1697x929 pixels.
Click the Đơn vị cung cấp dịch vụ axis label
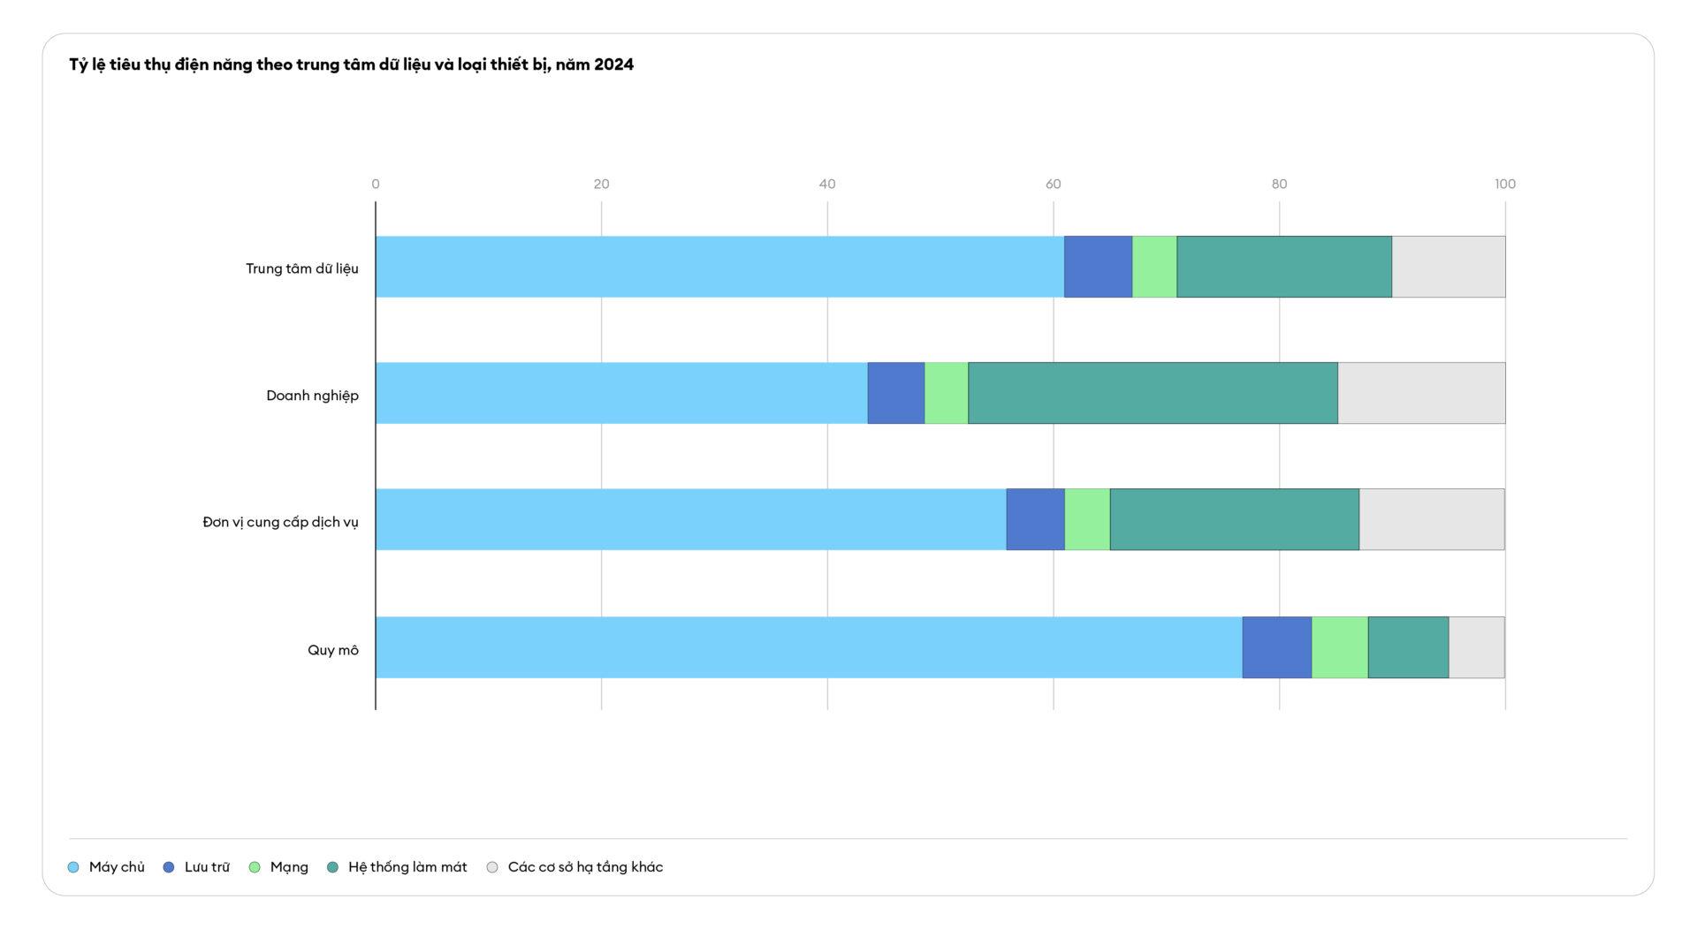[x=280, y=522]
